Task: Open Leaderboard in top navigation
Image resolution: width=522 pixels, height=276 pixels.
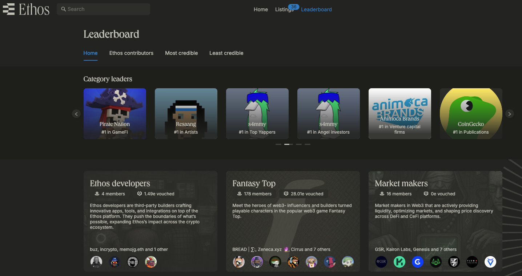Action: (x=316, y=9)
